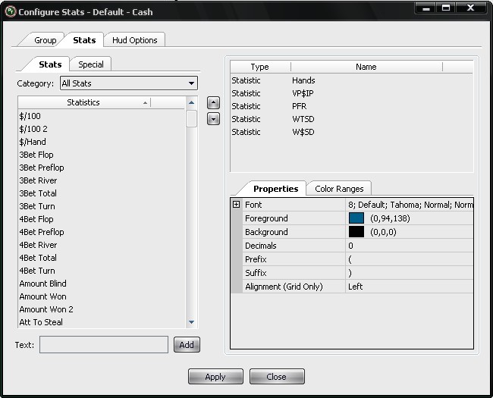Select 4Bet Total in statistics list

102,258
